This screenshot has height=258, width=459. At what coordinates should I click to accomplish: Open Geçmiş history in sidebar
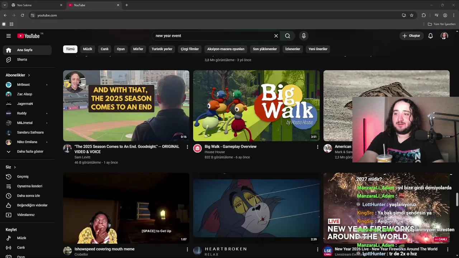[x=27, y=177]
